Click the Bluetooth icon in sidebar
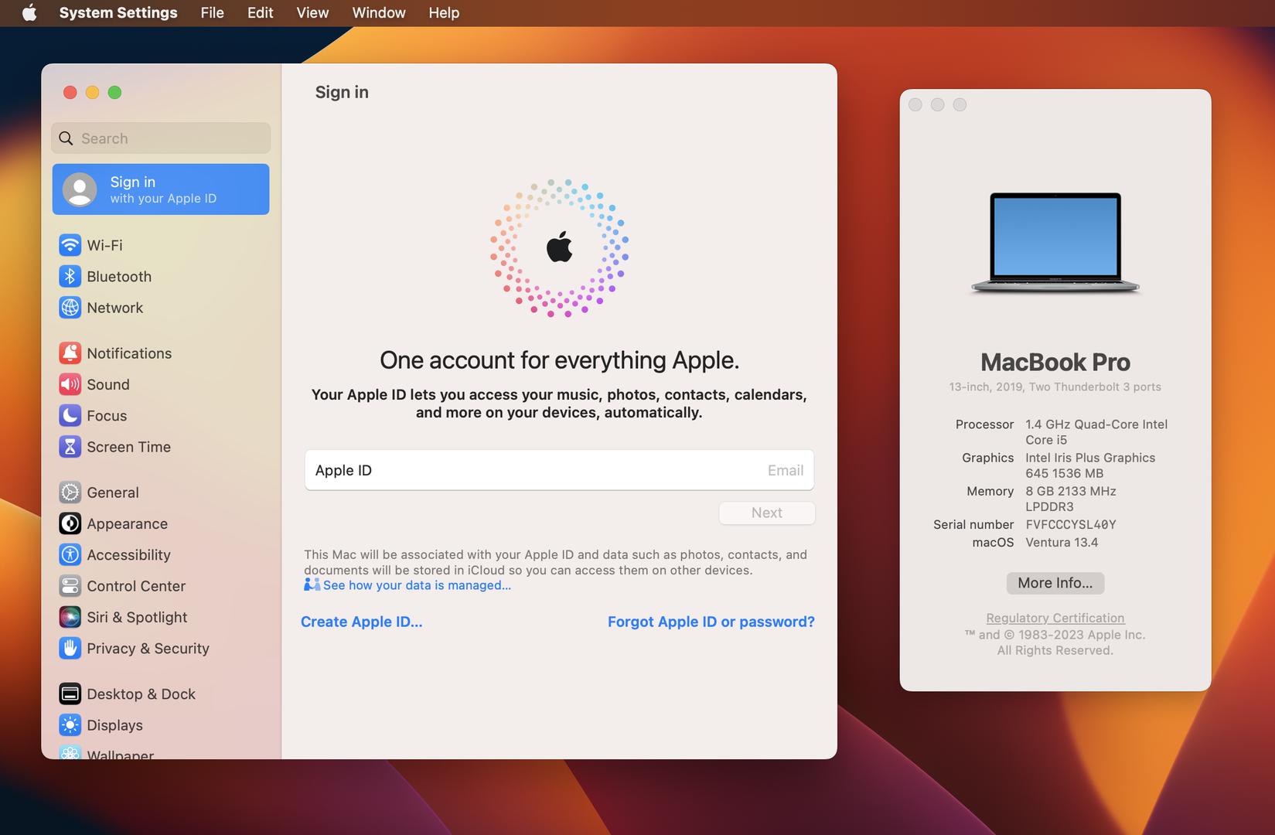 point(70,276)
